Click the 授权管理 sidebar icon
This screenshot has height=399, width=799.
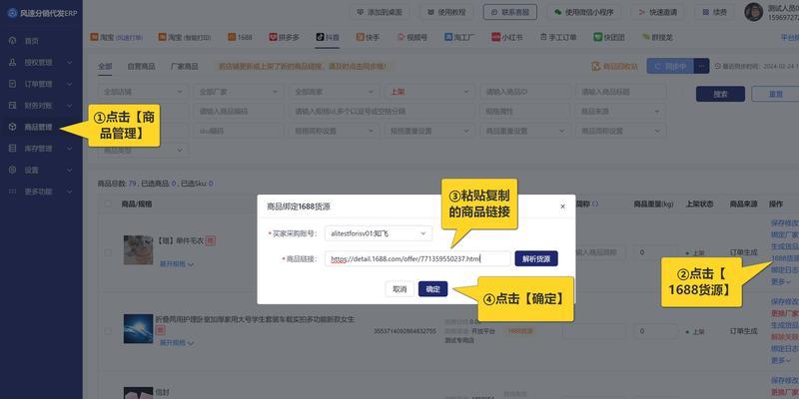pos(13,62)
